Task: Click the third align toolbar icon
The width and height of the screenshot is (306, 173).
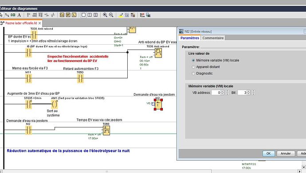Action: (41, 15)
